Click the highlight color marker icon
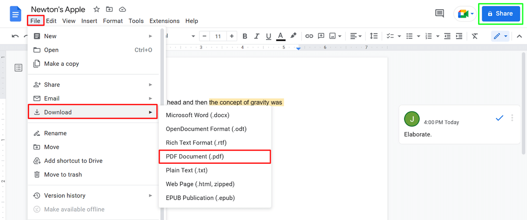This screenshot has width=527, height=220. pyautogui.click(x=293, y=36)
